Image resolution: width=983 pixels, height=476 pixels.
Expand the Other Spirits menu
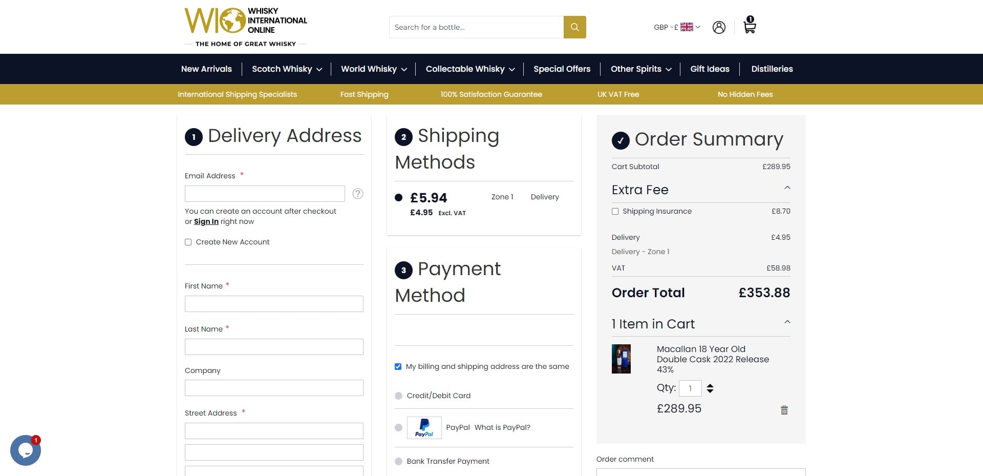pyautogui.click(x=641, y=69)
